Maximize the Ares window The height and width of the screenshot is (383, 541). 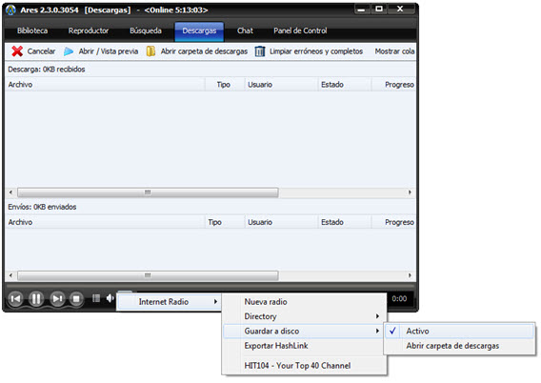click(379, 9)
